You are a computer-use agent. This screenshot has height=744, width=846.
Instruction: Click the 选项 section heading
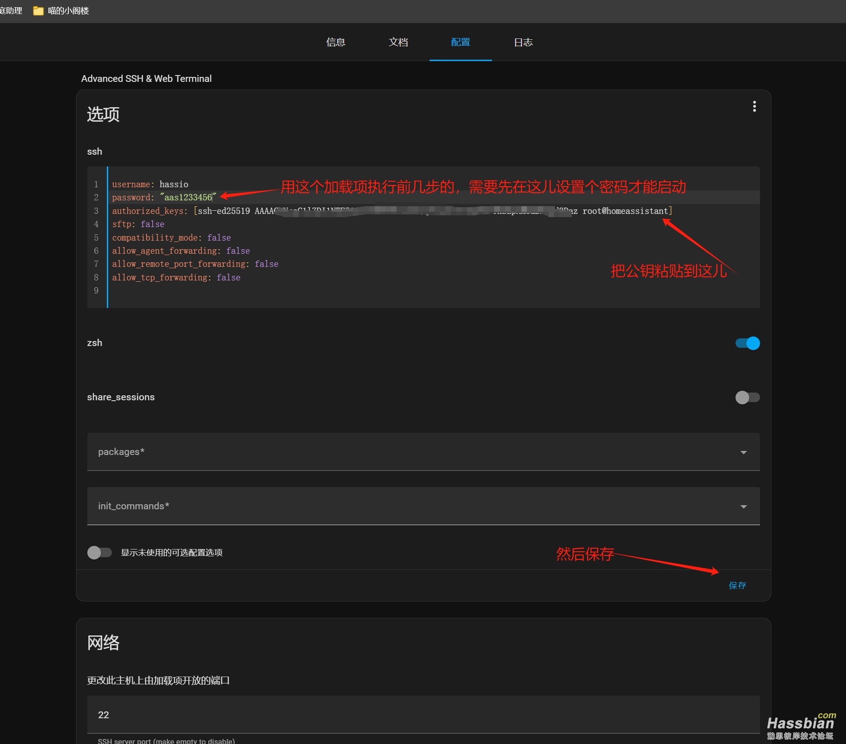coord(103,114)
